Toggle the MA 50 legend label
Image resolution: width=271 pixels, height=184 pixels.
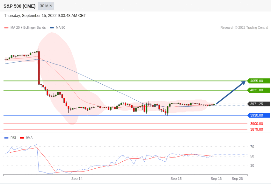click(x=60, y=28)
